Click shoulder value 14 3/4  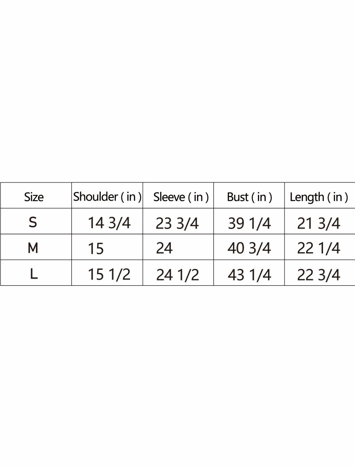[109, 223]
